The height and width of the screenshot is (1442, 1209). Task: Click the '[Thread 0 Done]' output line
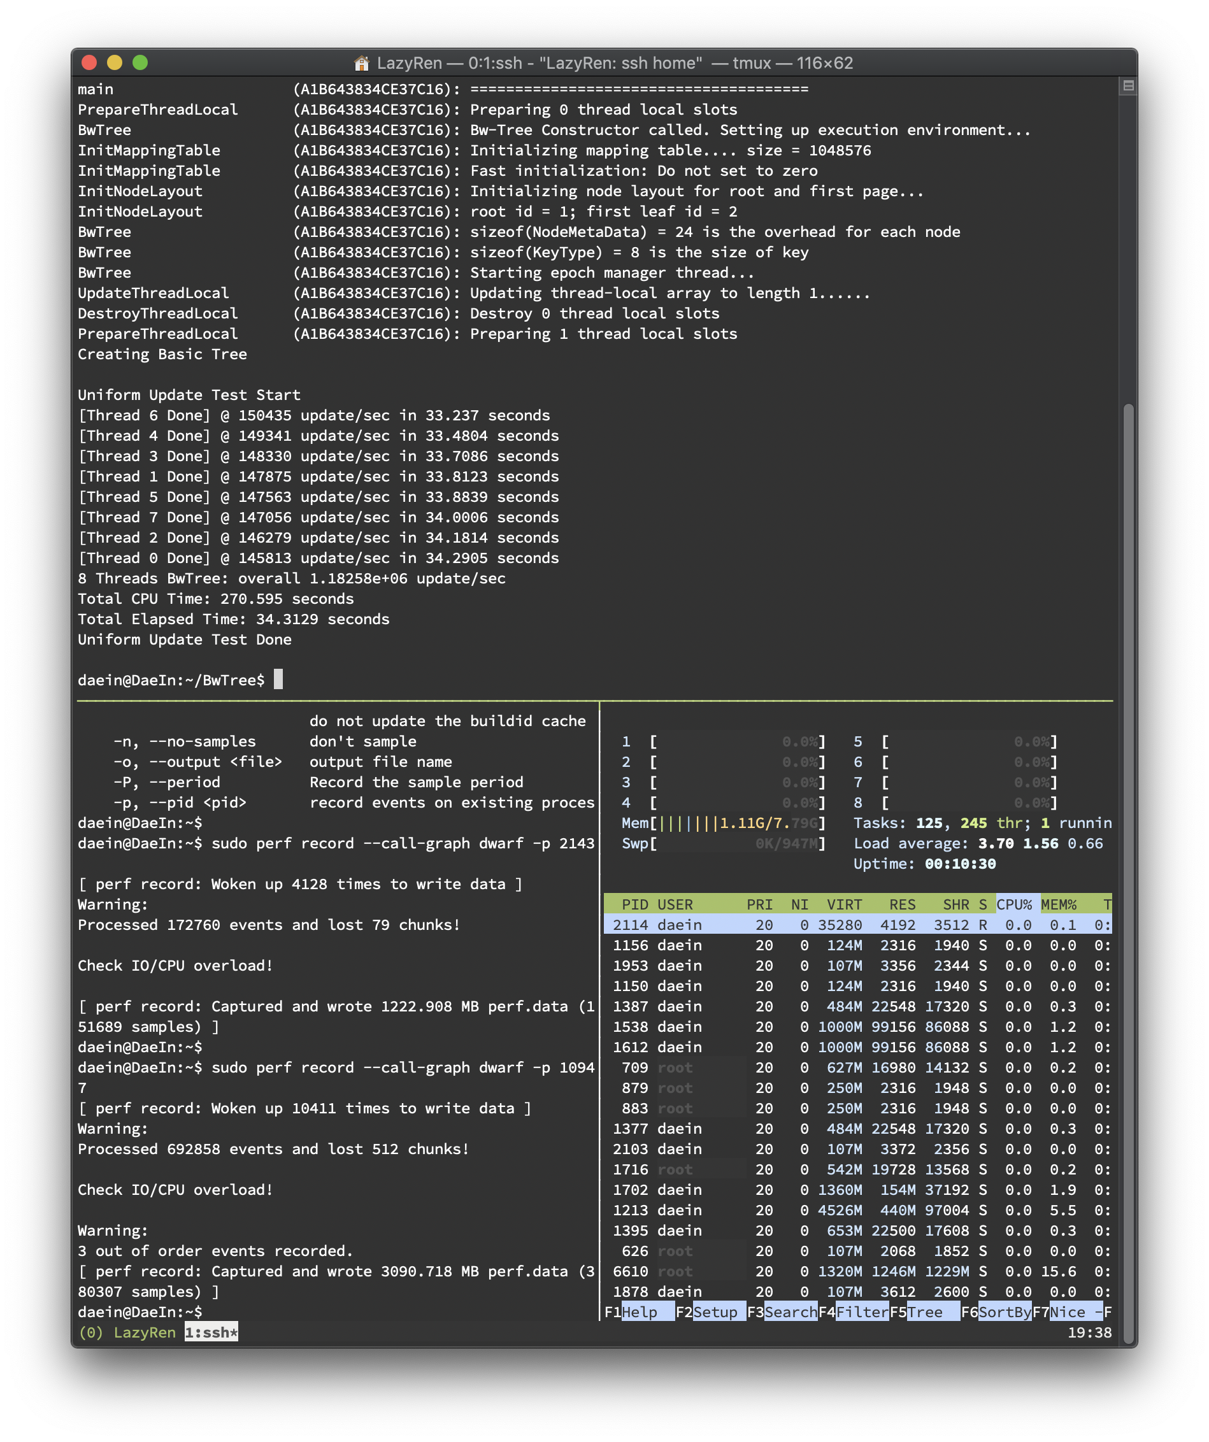click(x=318, y=558)
